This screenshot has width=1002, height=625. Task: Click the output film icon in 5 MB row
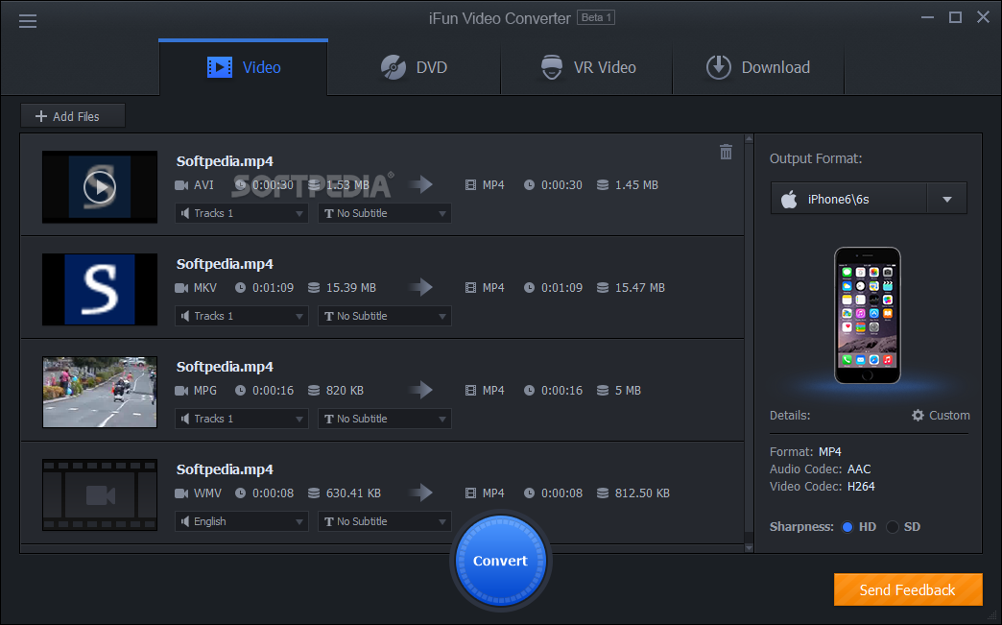pyautogui.click(x=471, y=391)
